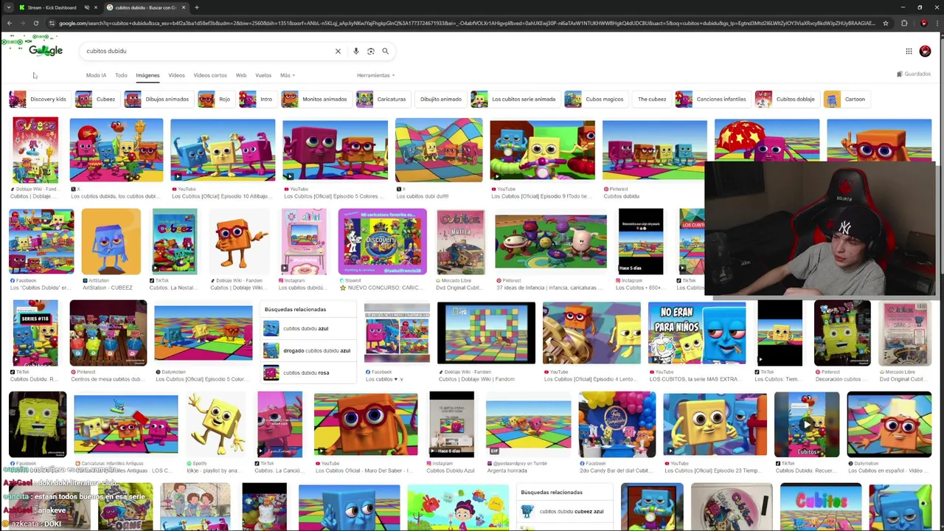Select Los cubitos serie animada chip
944x531 pixels.
pyautogui.click(x=514, y=99)
